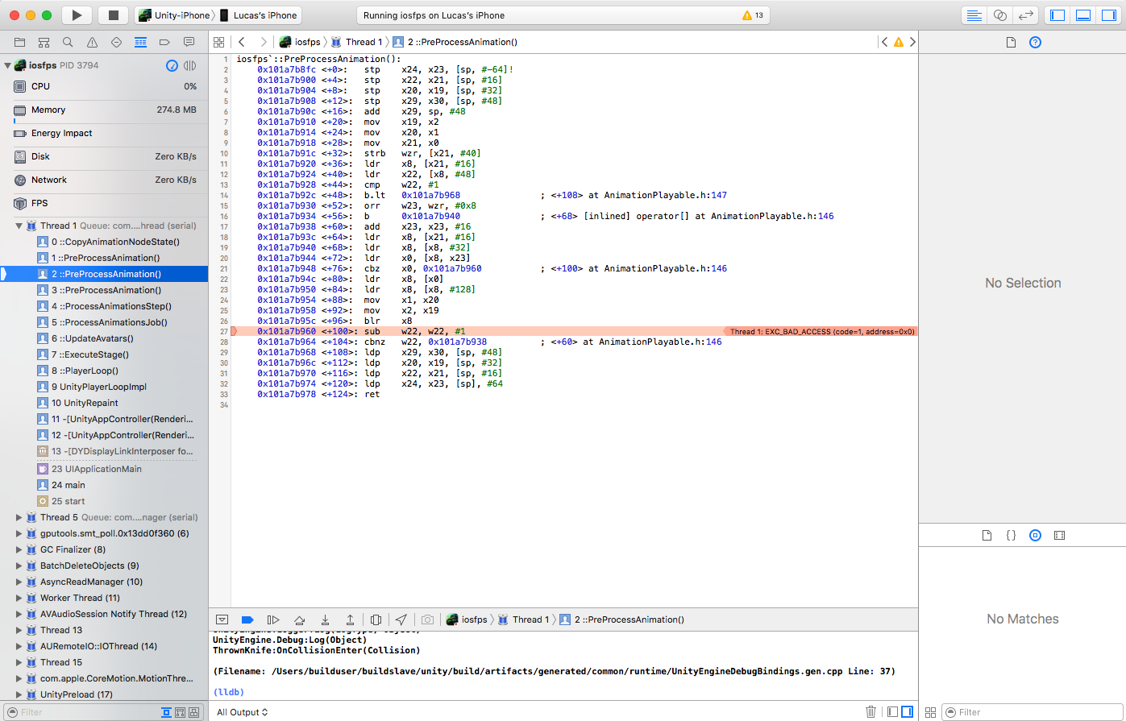
Task: Open the Issue navigator warning-triangle icon
Action: 92,42
